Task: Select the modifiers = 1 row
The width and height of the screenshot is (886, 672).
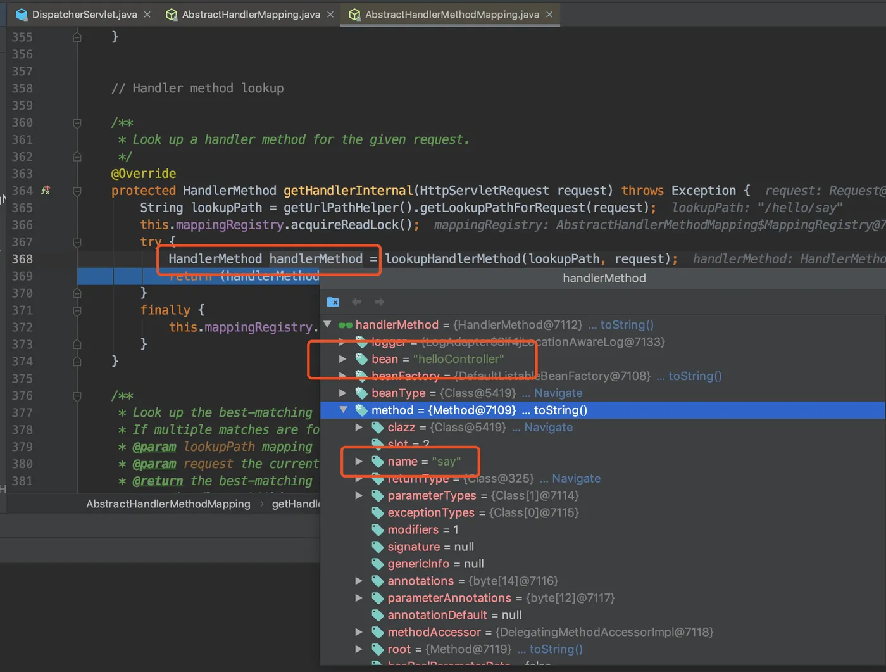Action: tap(602, 529)
